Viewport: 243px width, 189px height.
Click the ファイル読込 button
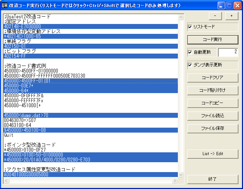[x=213, y=116]
